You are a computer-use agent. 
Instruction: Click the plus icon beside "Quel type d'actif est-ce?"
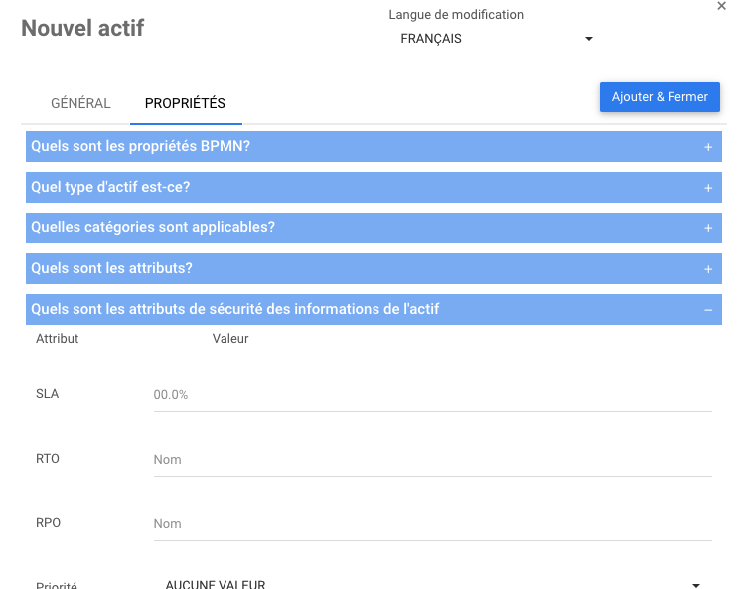point(708,188)
